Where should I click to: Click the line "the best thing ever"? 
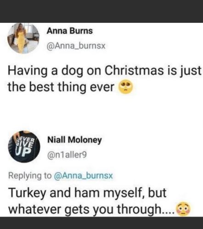[x=61, y=87]
